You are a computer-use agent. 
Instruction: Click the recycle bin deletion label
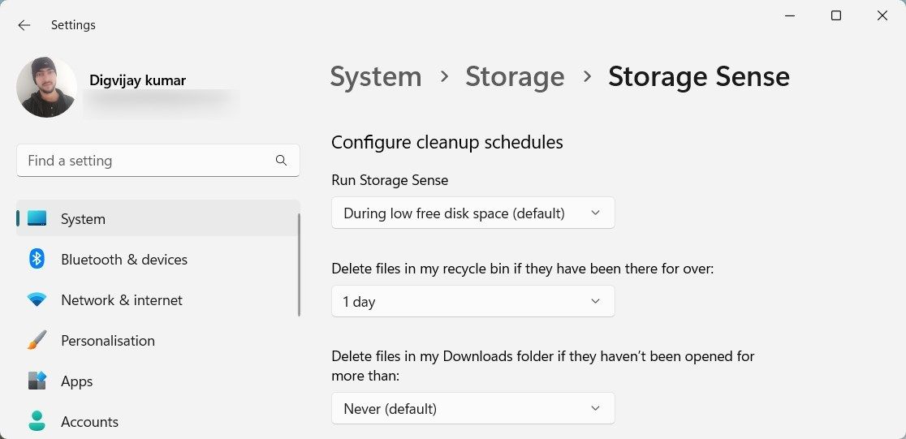pos(523,269)
